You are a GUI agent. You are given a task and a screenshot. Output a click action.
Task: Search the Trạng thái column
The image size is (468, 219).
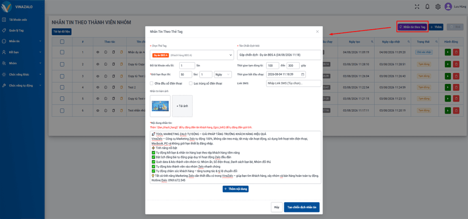coord(436,42)
